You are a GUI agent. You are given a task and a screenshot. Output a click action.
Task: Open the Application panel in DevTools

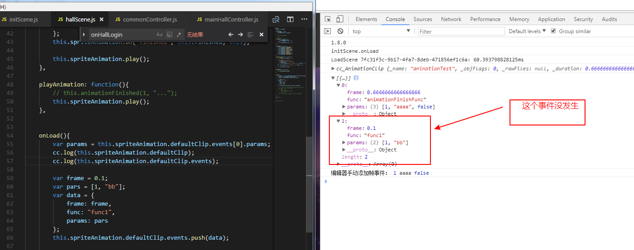click(551, 19)
